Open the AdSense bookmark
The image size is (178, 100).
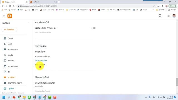[111, 10]
